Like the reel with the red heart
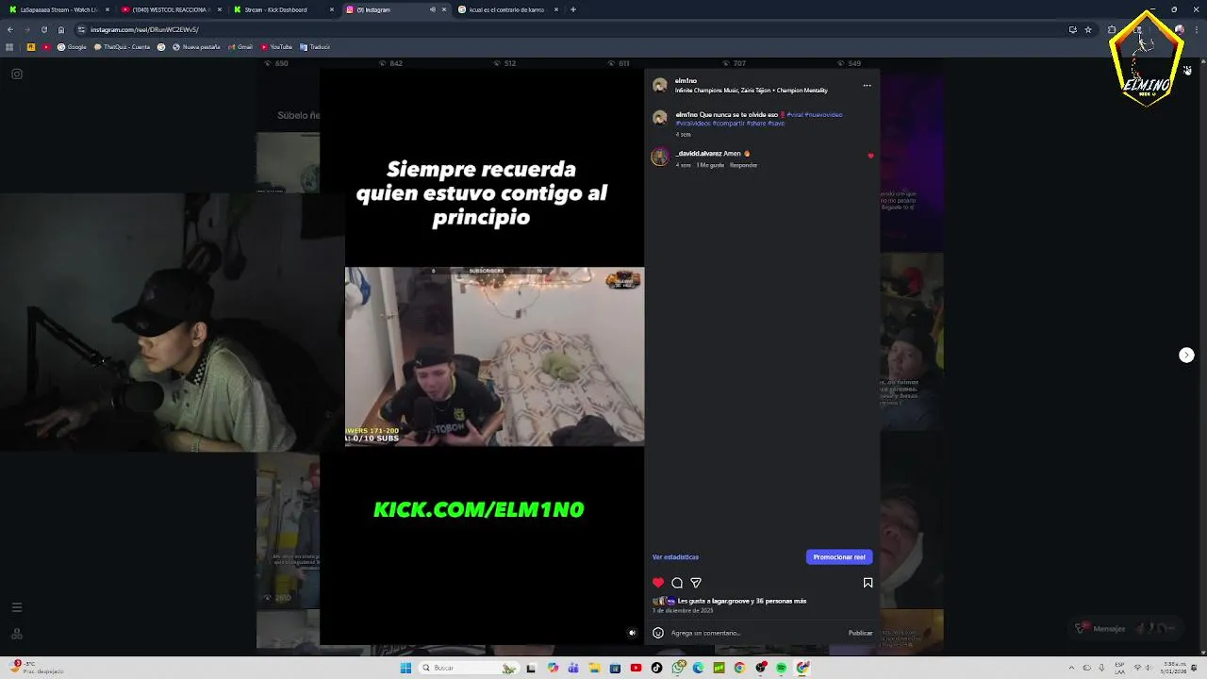Image resolution: width=1207 pixels, height=679 pixels. [658, 583]
